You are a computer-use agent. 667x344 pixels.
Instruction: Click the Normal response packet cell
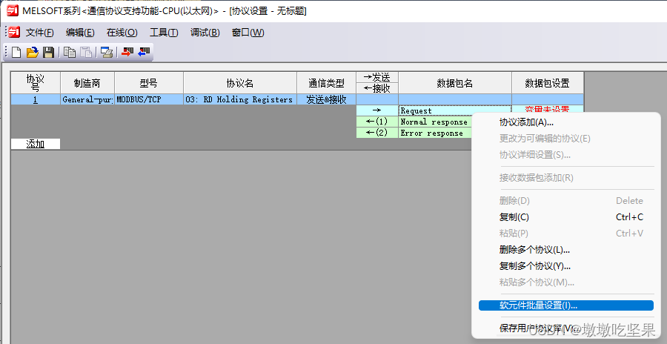point(436,122)
